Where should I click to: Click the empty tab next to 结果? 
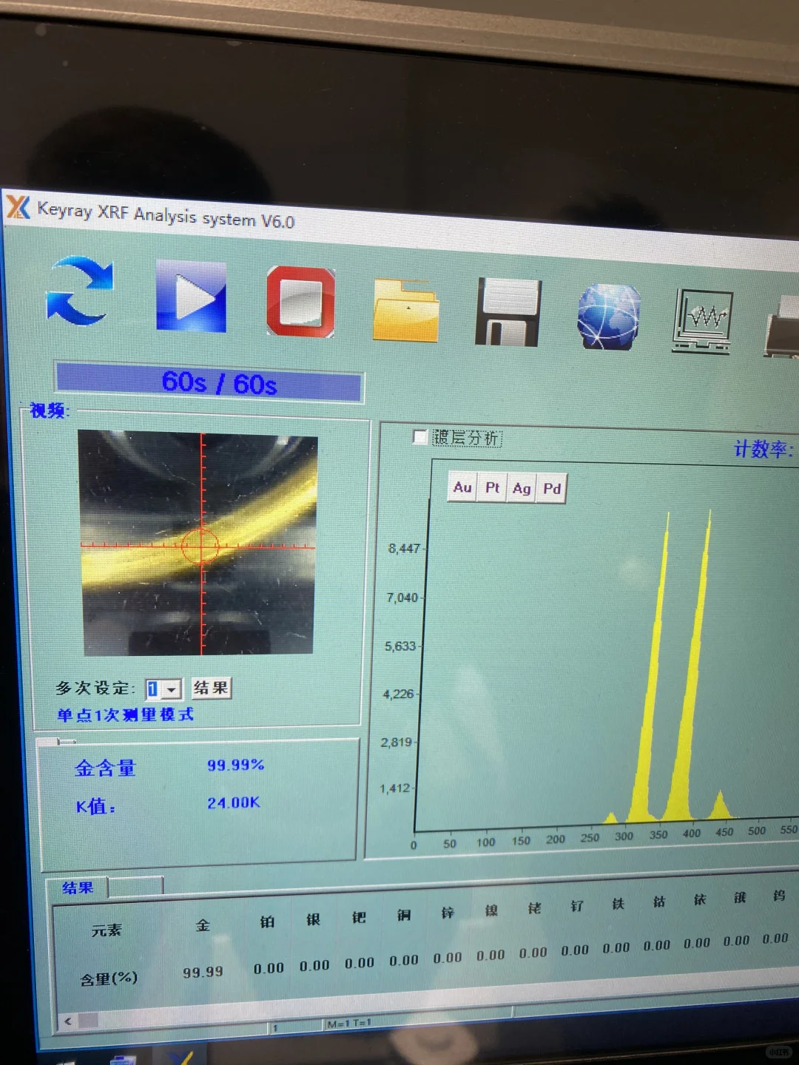coord(135,887)
